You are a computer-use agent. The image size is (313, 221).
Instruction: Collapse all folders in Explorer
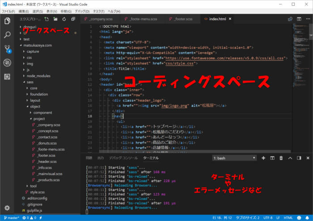point(73,19)
